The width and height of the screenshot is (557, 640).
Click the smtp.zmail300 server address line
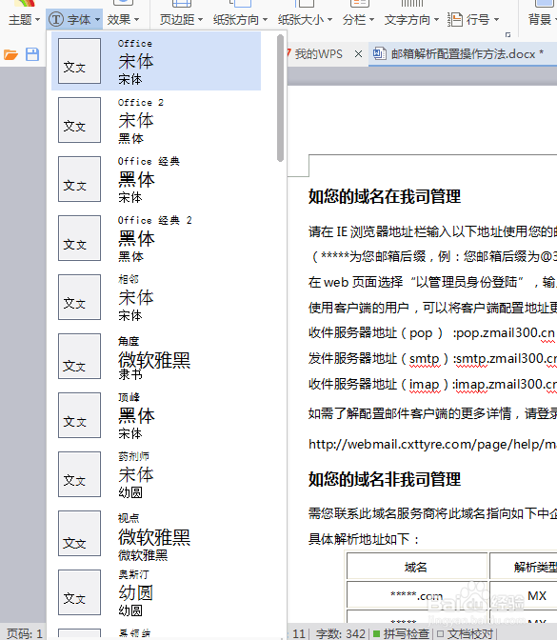pyautogui.click(x=432, y=358)
